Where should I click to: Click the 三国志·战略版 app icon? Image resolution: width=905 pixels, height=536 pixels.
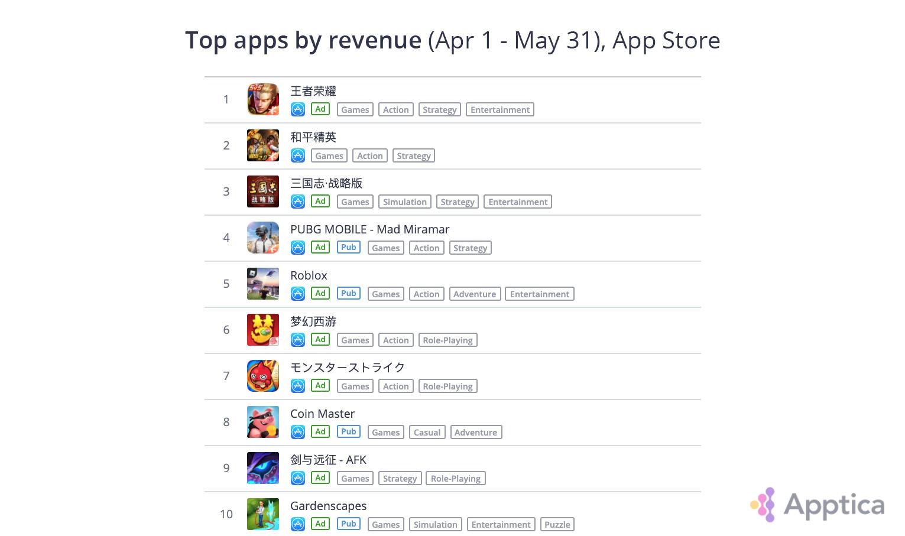262,191
